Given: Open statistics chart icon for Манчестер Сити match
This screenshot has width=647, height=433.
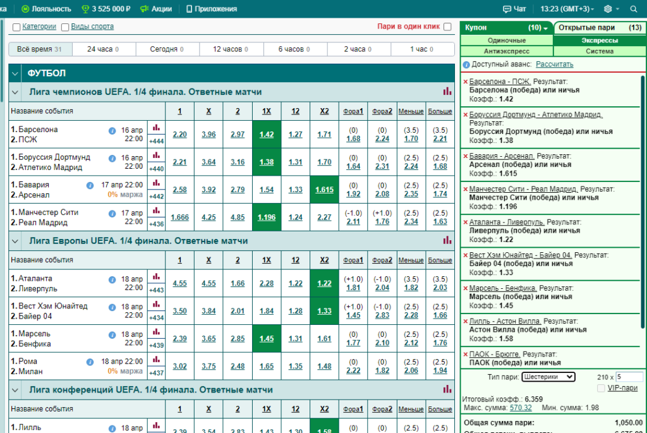Looking at the screenshot, I should click(x=156, y=211).
